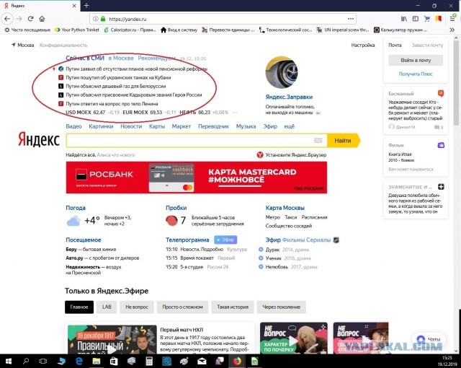Image resolution: width=461 pixels, height=368 pixels.
Task: Open the Настройка link
Action: [363, 45]
